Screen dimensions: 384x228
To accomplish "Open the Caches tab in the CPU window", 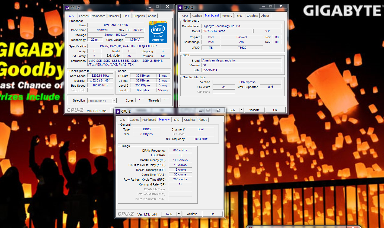I will [84, 16].
